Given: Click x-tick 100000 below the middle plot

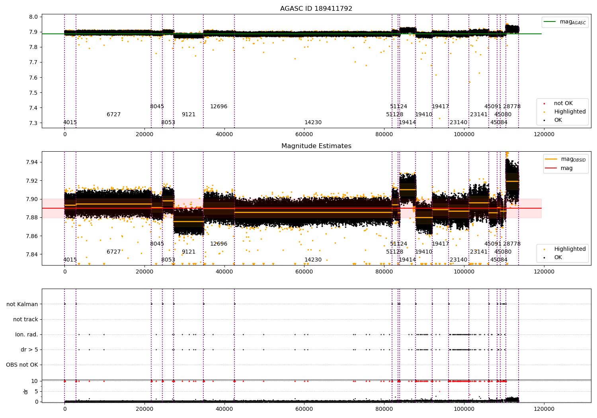Looking at the screenshot, I should 464,272.
